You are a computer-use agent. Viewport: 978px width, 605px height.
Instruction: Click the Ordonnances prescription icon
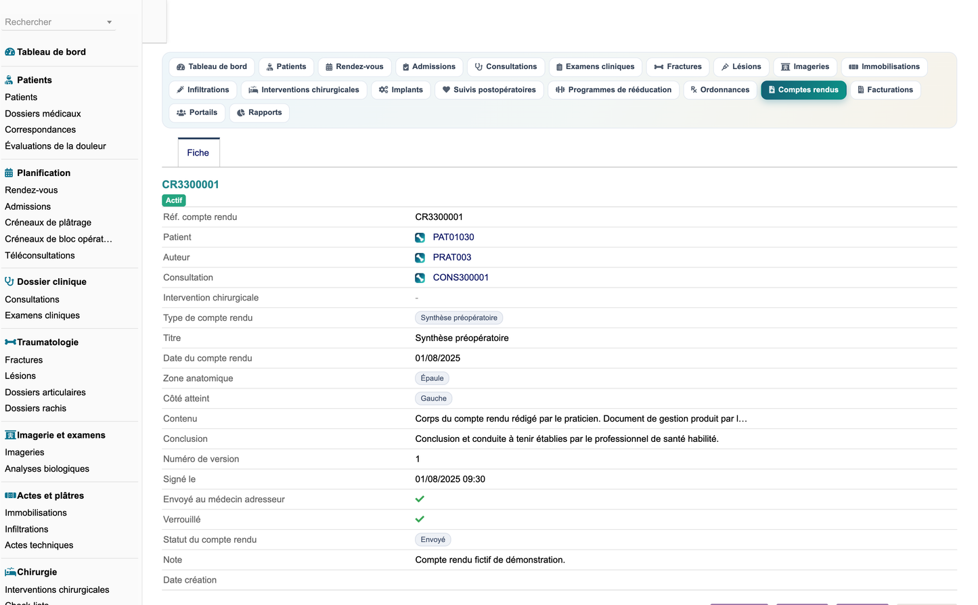tap(694, 90)
